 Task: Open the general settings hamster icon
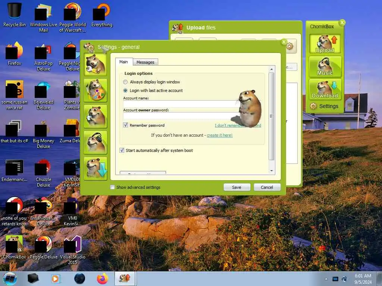[x=95, y=64]
